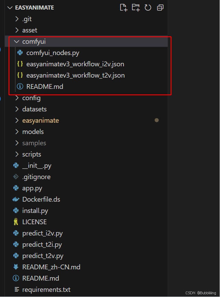Image resolution: width=220 pixels, height=297 pixels.
Task: Expand the easyanimate folder chevron
Action: 17,120
